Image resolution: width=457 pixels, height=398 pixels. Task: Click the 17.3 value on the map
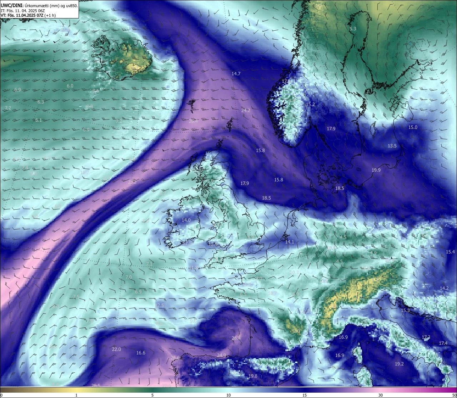click(x=426, y=337)
